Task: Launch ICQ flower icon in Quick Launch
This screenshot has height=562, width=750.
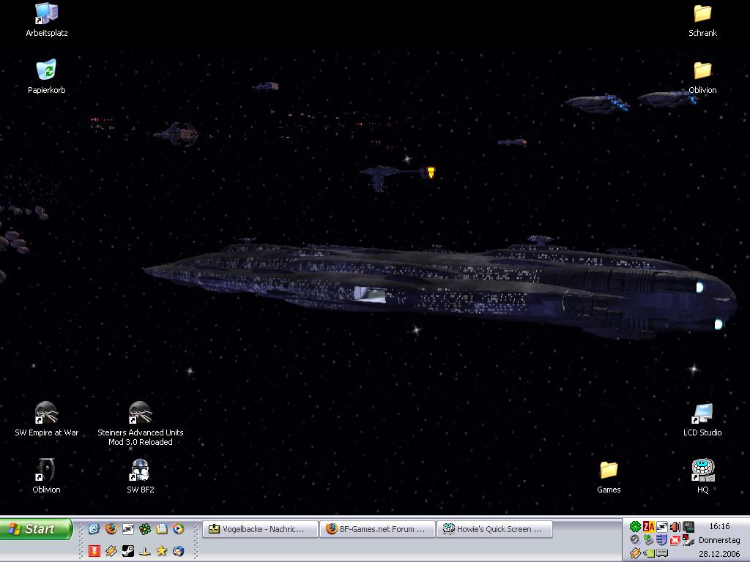Action: pos(145,529)
